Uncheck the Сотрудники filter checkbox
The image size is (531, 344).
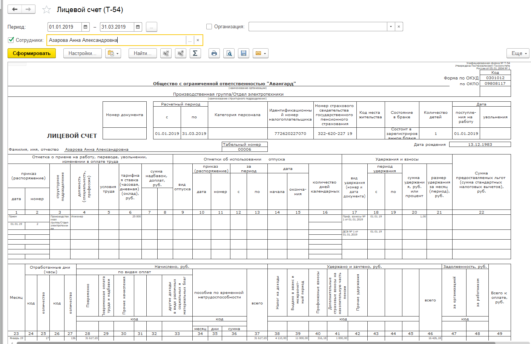pos(11,40)
